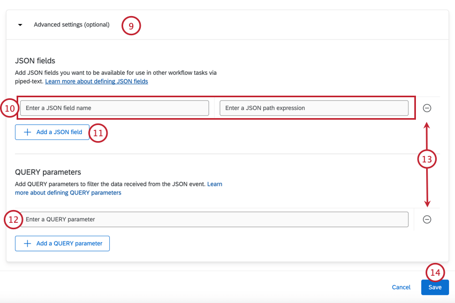Click the red number 11 annotation badge
The height and width of the screenshot is (303, 455).
(x=98, y=133)
